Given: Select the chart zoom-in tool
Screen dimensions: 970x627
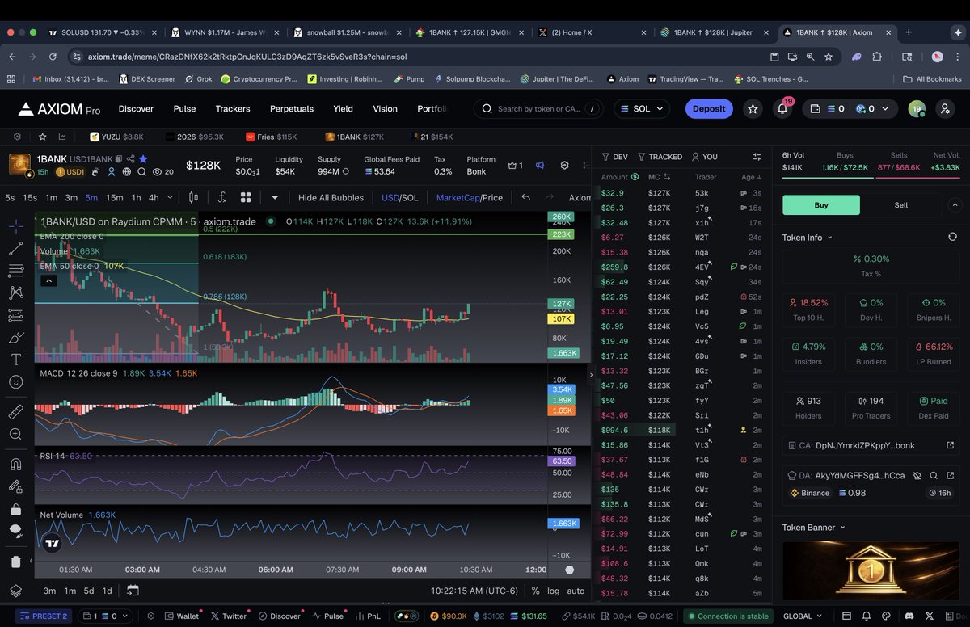Looking at the screenshot, I should (15, 434).
